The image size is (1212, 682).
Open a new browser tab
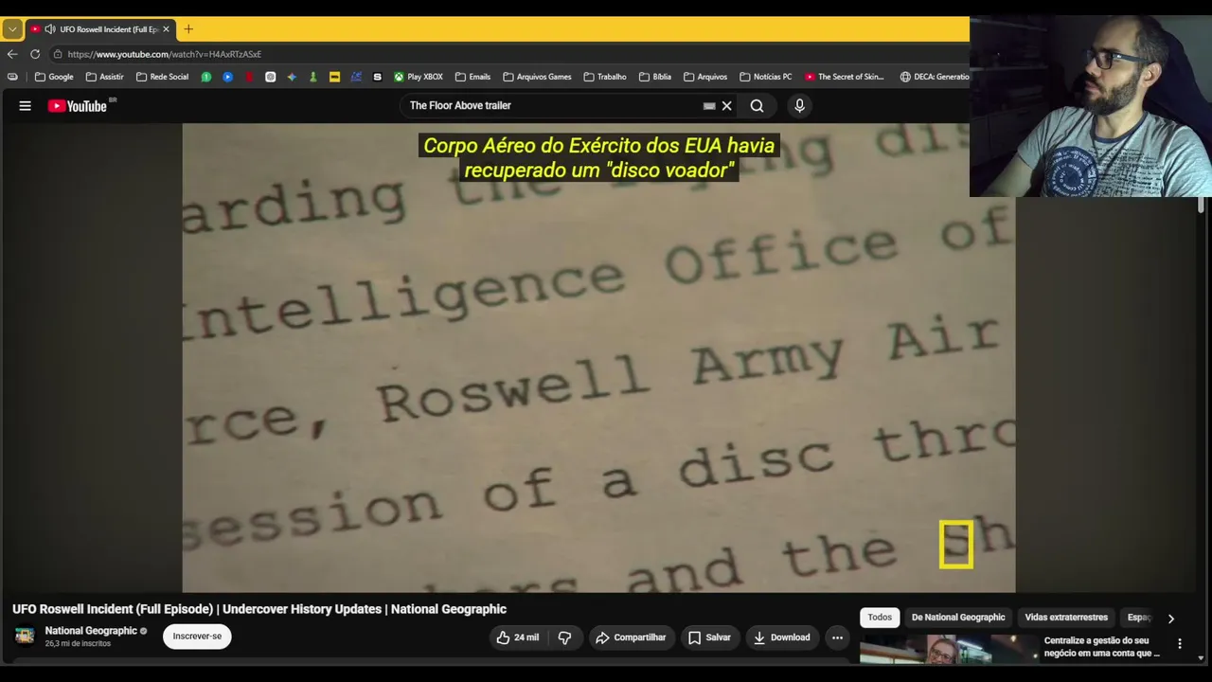[188, 29]
